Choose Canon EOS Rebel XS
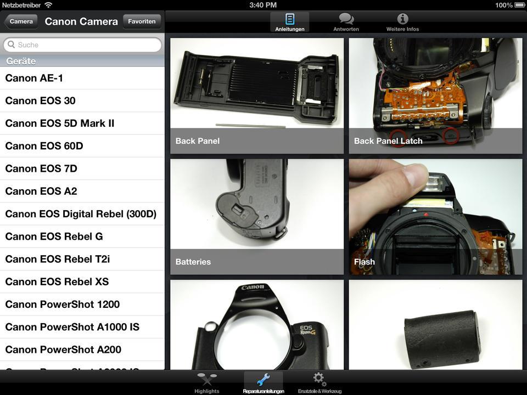The image size is (527, 395). 82,282
